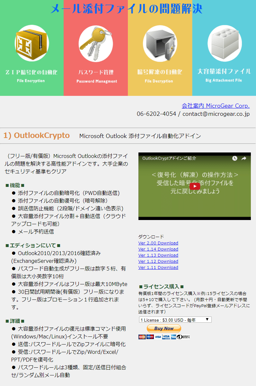256x386 pixels.
Task: Click the video watch later clock icon
Action: point(235,158)
